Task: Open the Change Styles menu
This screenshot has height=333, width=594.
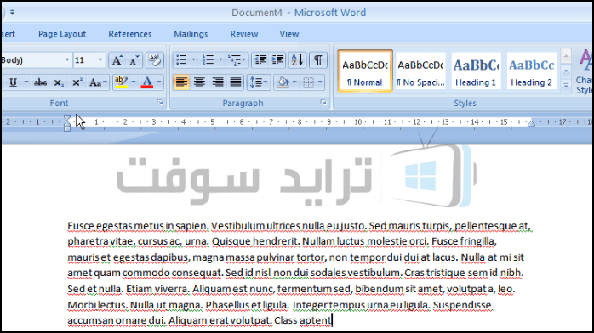Action: click(x=585, y=72)
